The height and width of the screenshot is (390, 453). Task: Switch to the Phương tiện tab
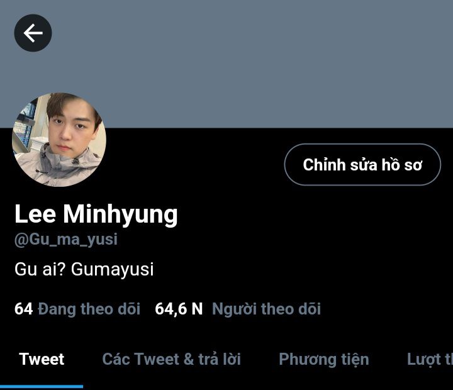tap(324, 360)
